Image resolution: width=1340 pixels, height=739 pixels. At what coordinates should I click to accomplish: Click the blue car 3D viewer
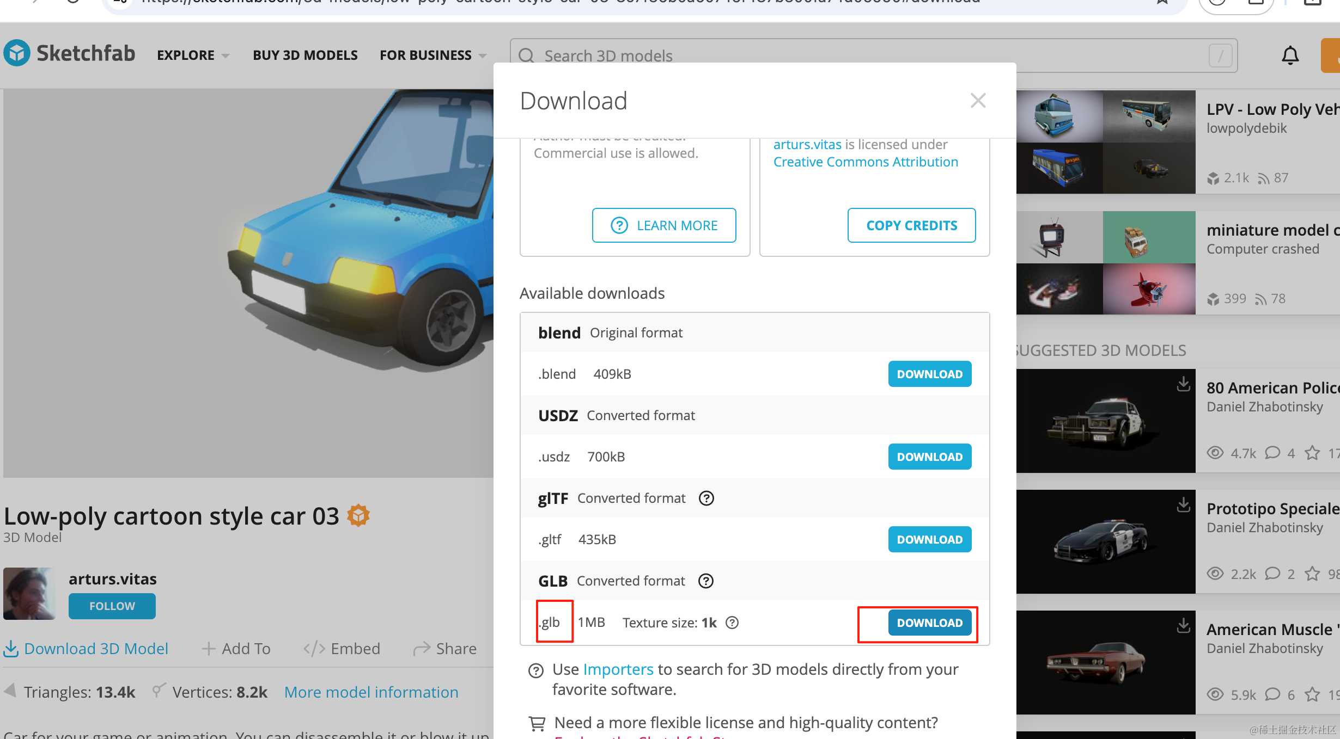pos(248,284)
